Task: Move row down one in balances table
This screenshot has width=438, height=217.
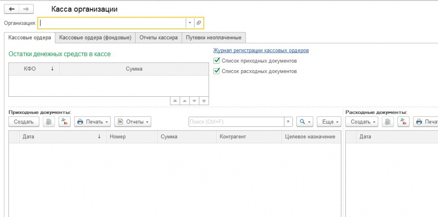Action: click(x=194, y=101)
